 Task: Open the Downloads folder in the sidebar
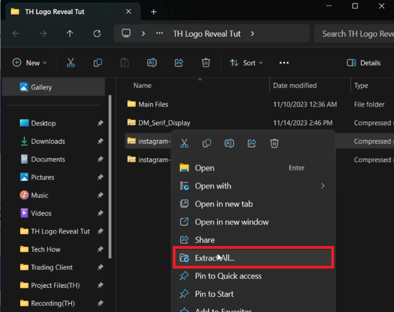click(x=48, y=141)
